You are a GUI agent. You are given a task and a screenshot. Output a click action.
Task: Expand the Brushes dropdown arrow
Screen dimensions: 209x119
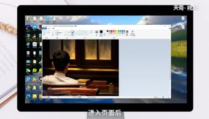click(x=72, y=35)
